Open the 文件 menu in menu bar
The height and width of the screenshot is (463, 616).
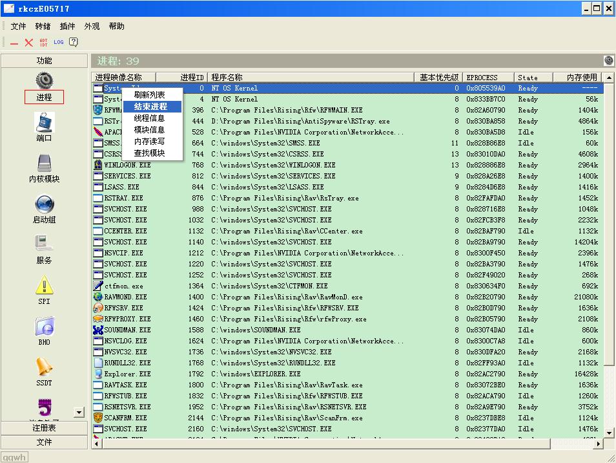(x=18, y=27)
